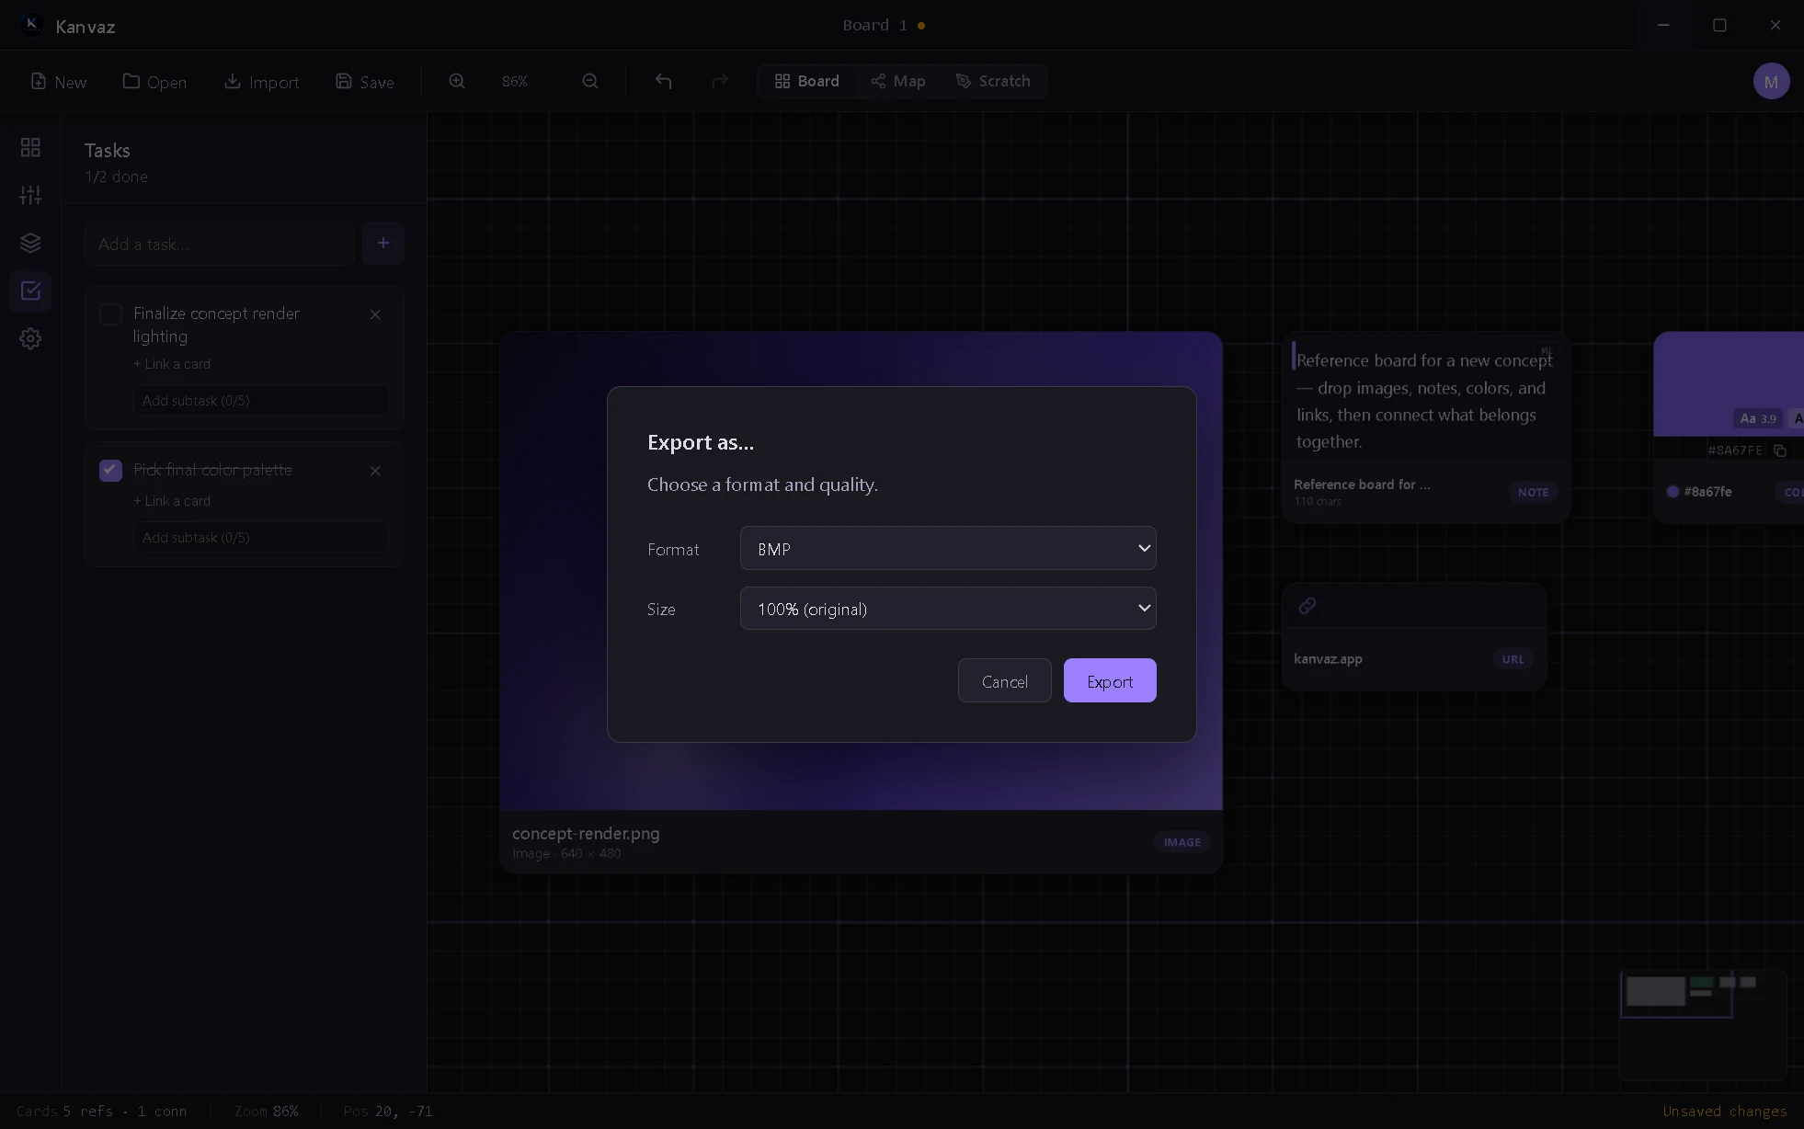This screenshot has width=1804, height=1129.
Task: Click Add subtask field under Finalize task
Action: pos(260,400)
